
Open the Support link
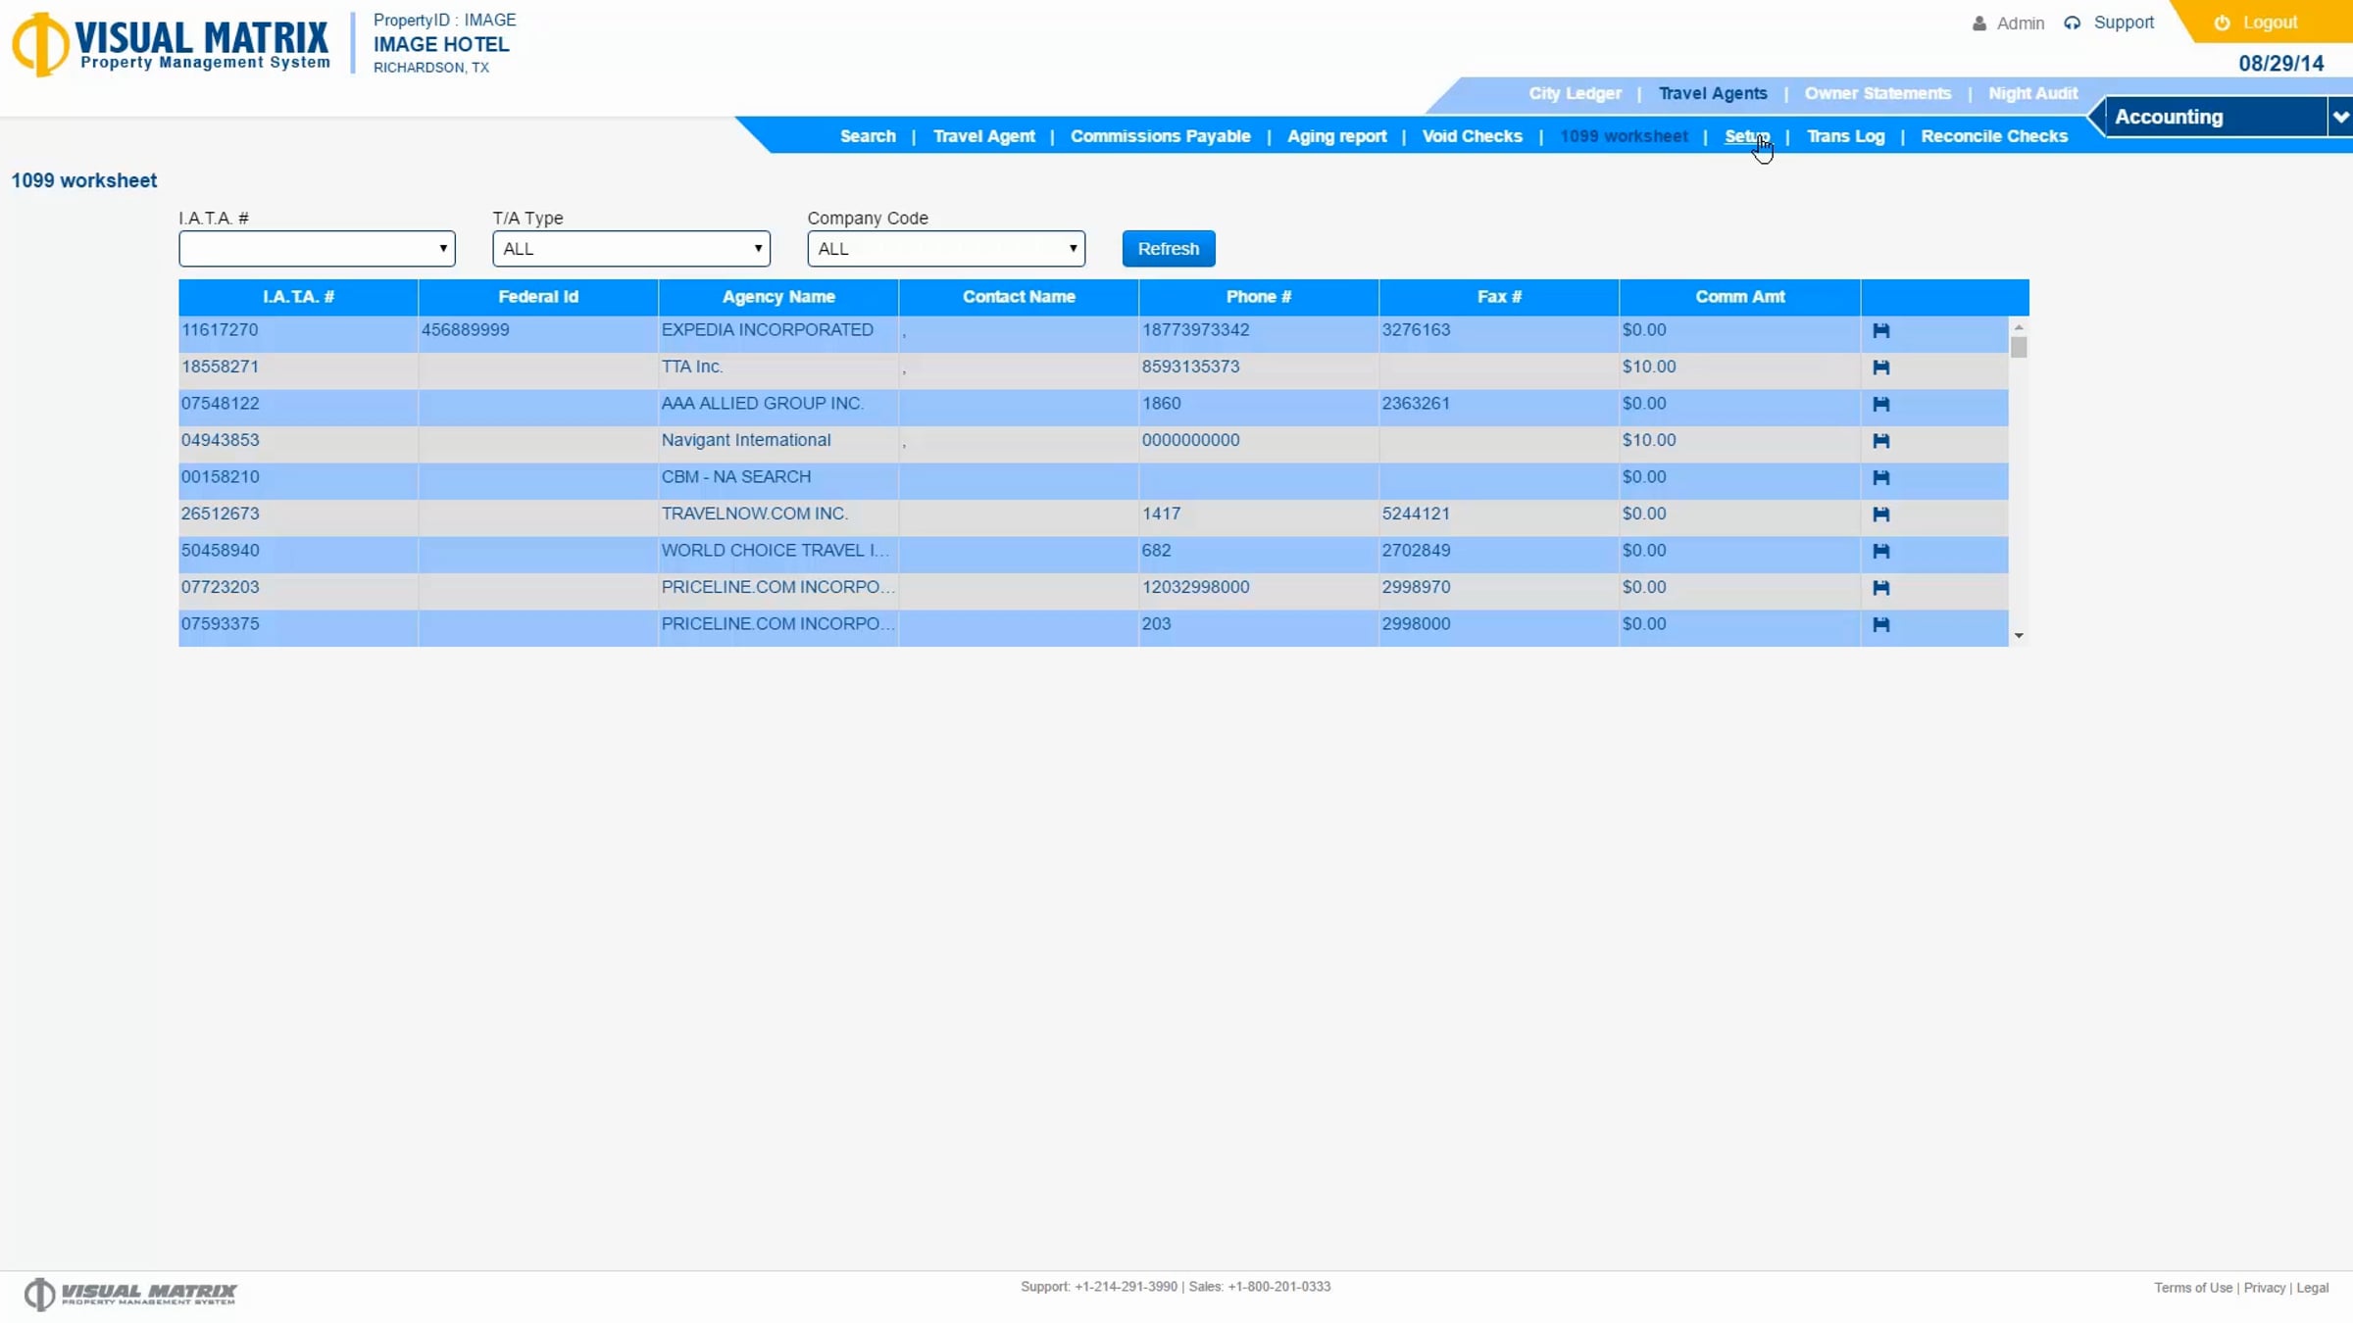pos(2124,23)
